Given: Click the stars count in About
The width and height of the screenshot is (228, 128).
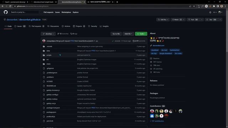Looking at the screenshot, I should [155, 65].
